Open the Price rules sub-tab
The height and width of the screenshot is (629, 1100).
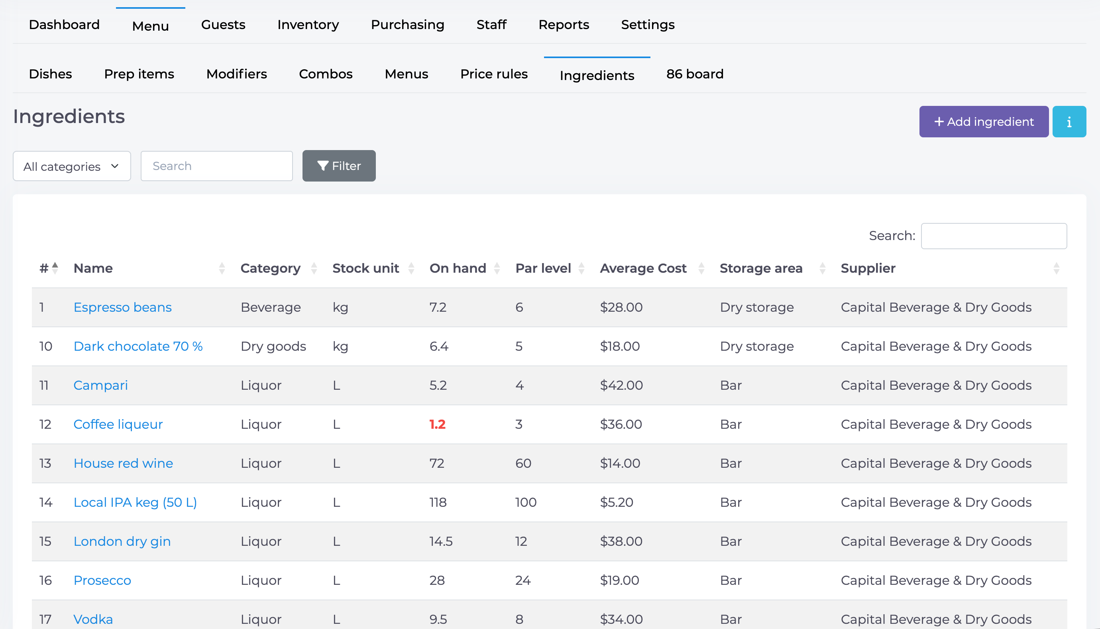[x=494, y=74]
